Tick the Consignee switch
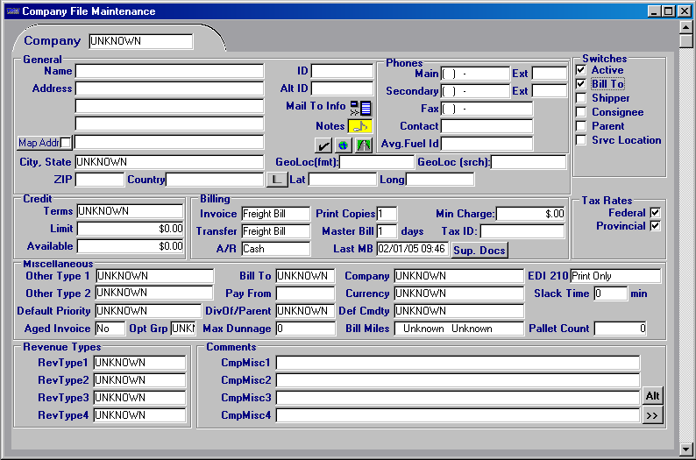Viewport: 696px width, 460px height. [x=581, y=112]
